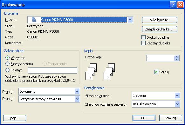Click the Właściwości button
185x125 pixels.
click(160, 20)
